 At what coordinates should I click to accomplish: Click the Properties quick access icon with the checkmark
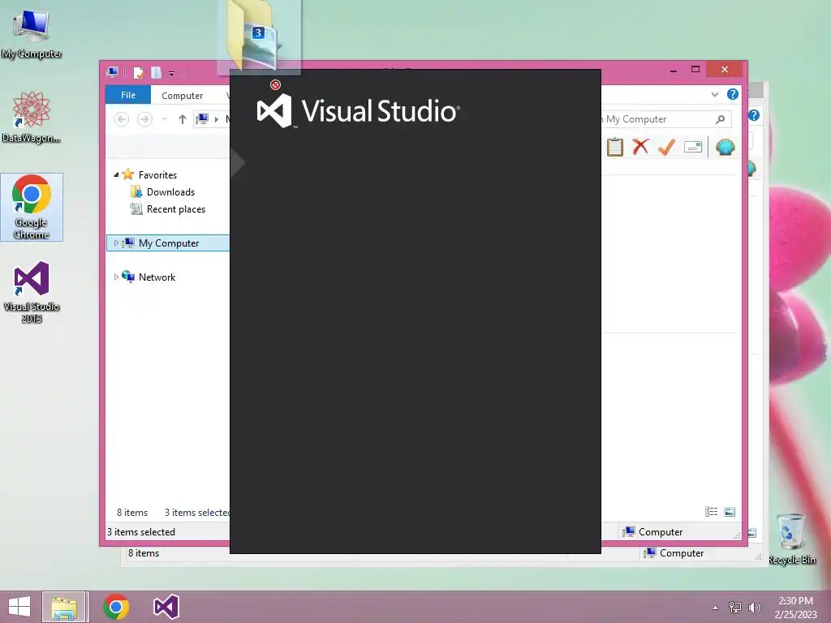(138, 72)
